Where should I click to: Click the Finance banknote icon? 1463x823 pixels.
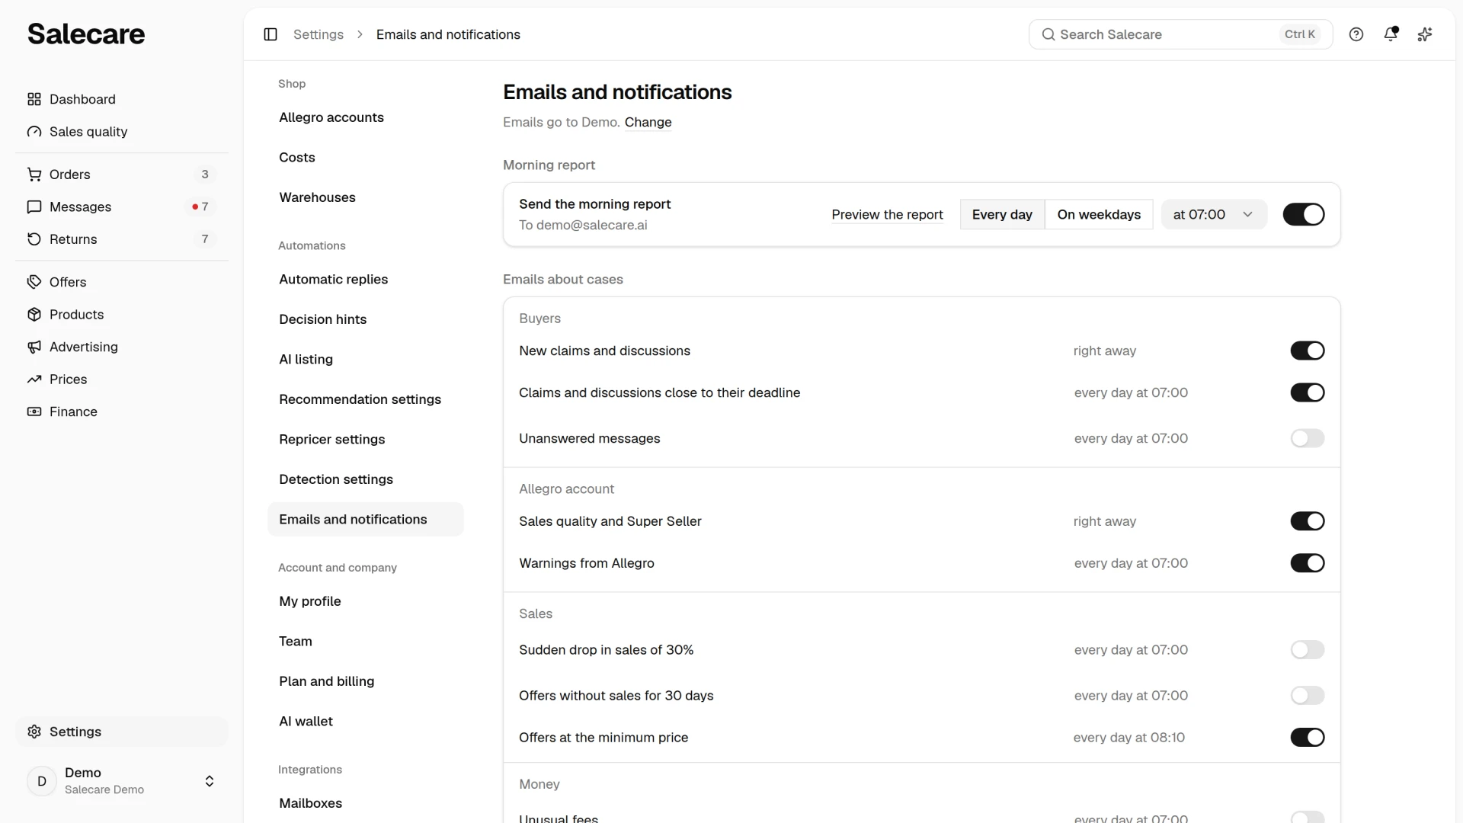(34, 411)
